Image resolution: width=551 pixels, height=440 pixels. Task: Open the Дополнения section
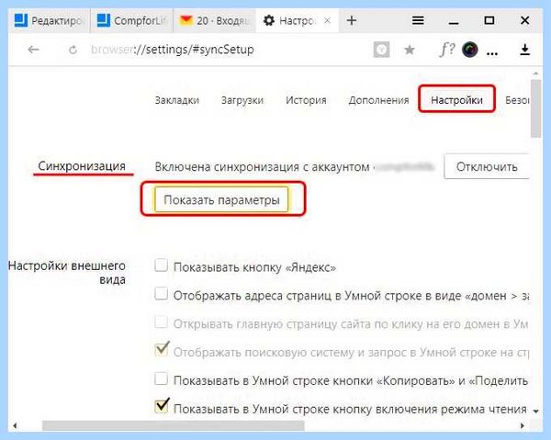tap(378, 100)
